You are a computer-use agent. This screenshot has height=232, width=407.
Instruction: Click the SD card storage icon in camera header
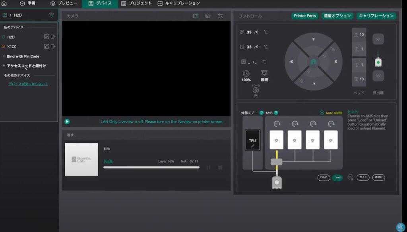[x=196, y=16]
